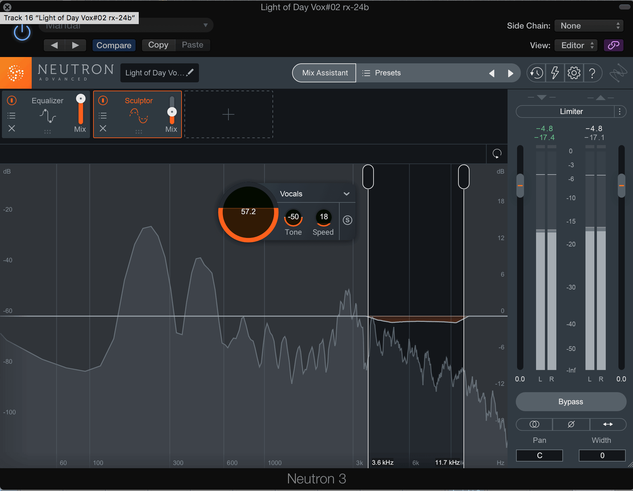Open the Mix Assistant
The width and height of the screenshot is (633, 491).
pos(325,73)
